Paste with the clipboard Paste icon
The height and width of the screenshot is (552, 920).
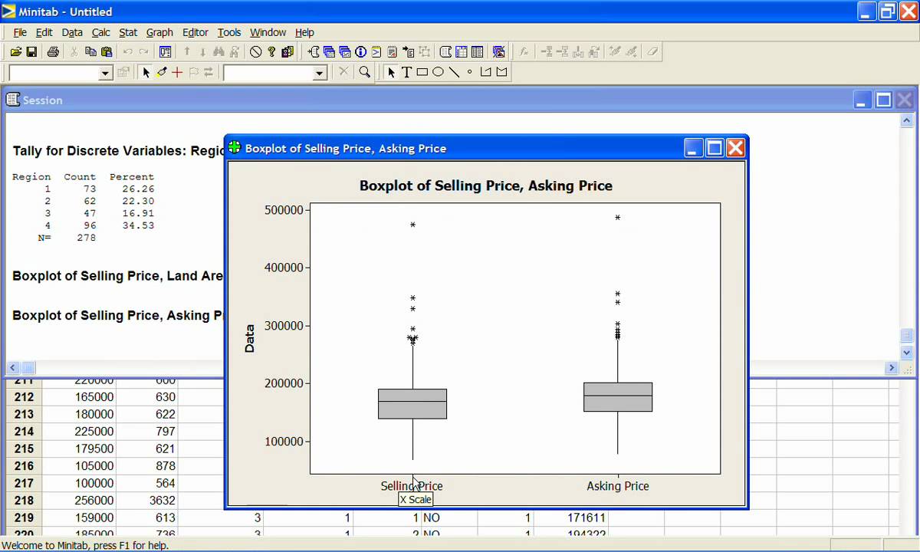click(107, 51)
